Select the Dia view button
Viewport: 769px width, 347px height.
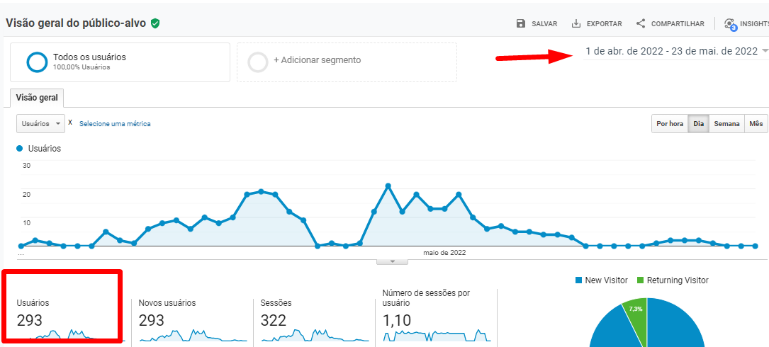pyautogui.click(x=699, y=124)
